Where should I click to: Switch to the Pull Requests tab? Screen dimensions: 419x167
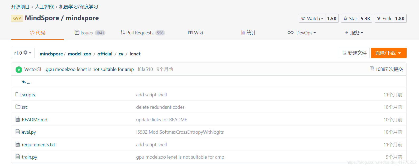point(143,33)
